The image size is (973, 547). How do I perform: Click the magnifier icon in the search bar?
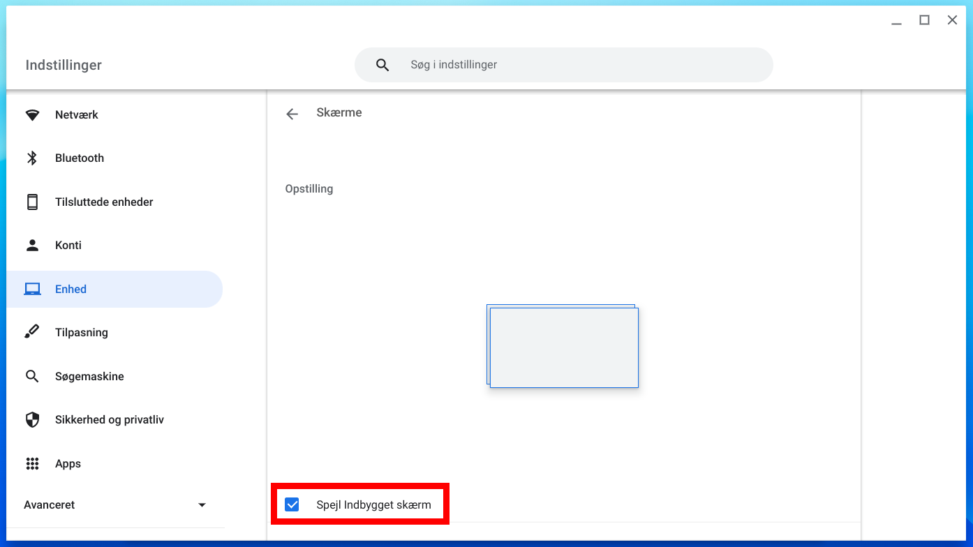tap(382, 65)
